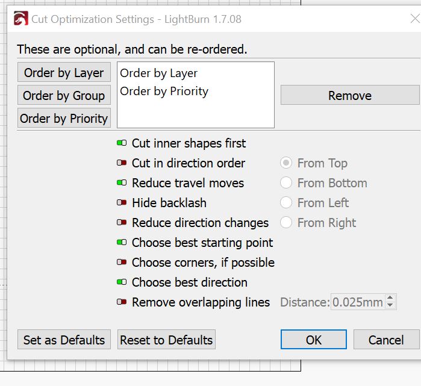Enable Cut in direction order switch
Viewport: 421px width, 386px height.
pyautogui.click(x=122, y=163)
